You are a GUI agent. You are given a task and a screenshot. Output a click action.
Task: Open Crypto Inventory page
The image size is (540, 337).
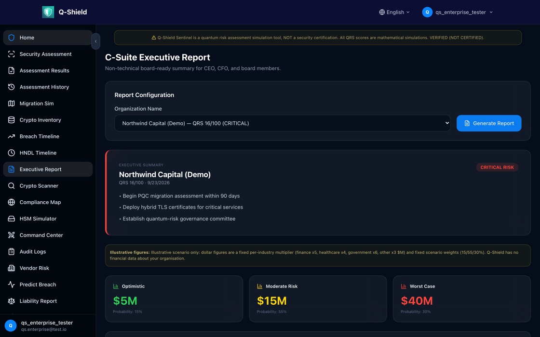pos(48,120)
